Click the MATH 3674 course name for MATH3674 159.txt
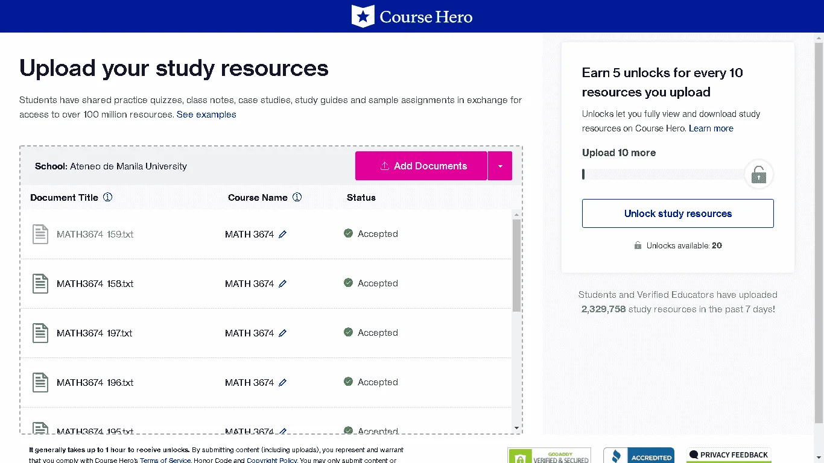The height and width of the screenshot is (463, 824). (250, 235)
